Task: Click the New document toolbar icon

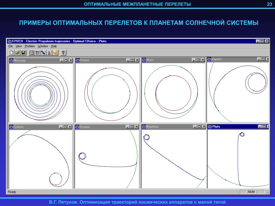Action: [12, 53]
